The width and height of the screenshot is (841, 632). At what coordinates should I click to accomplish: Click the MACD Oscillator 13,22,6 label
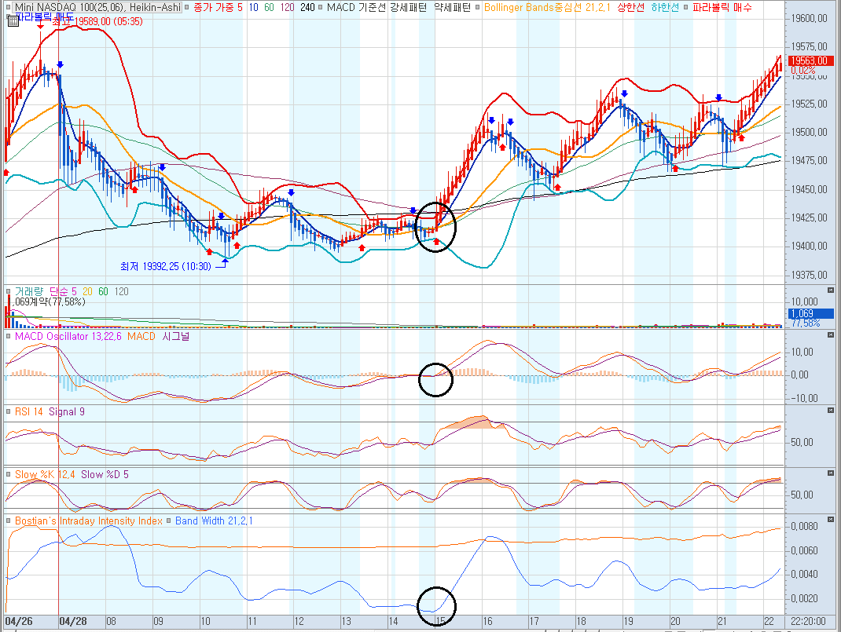[68, 336]
